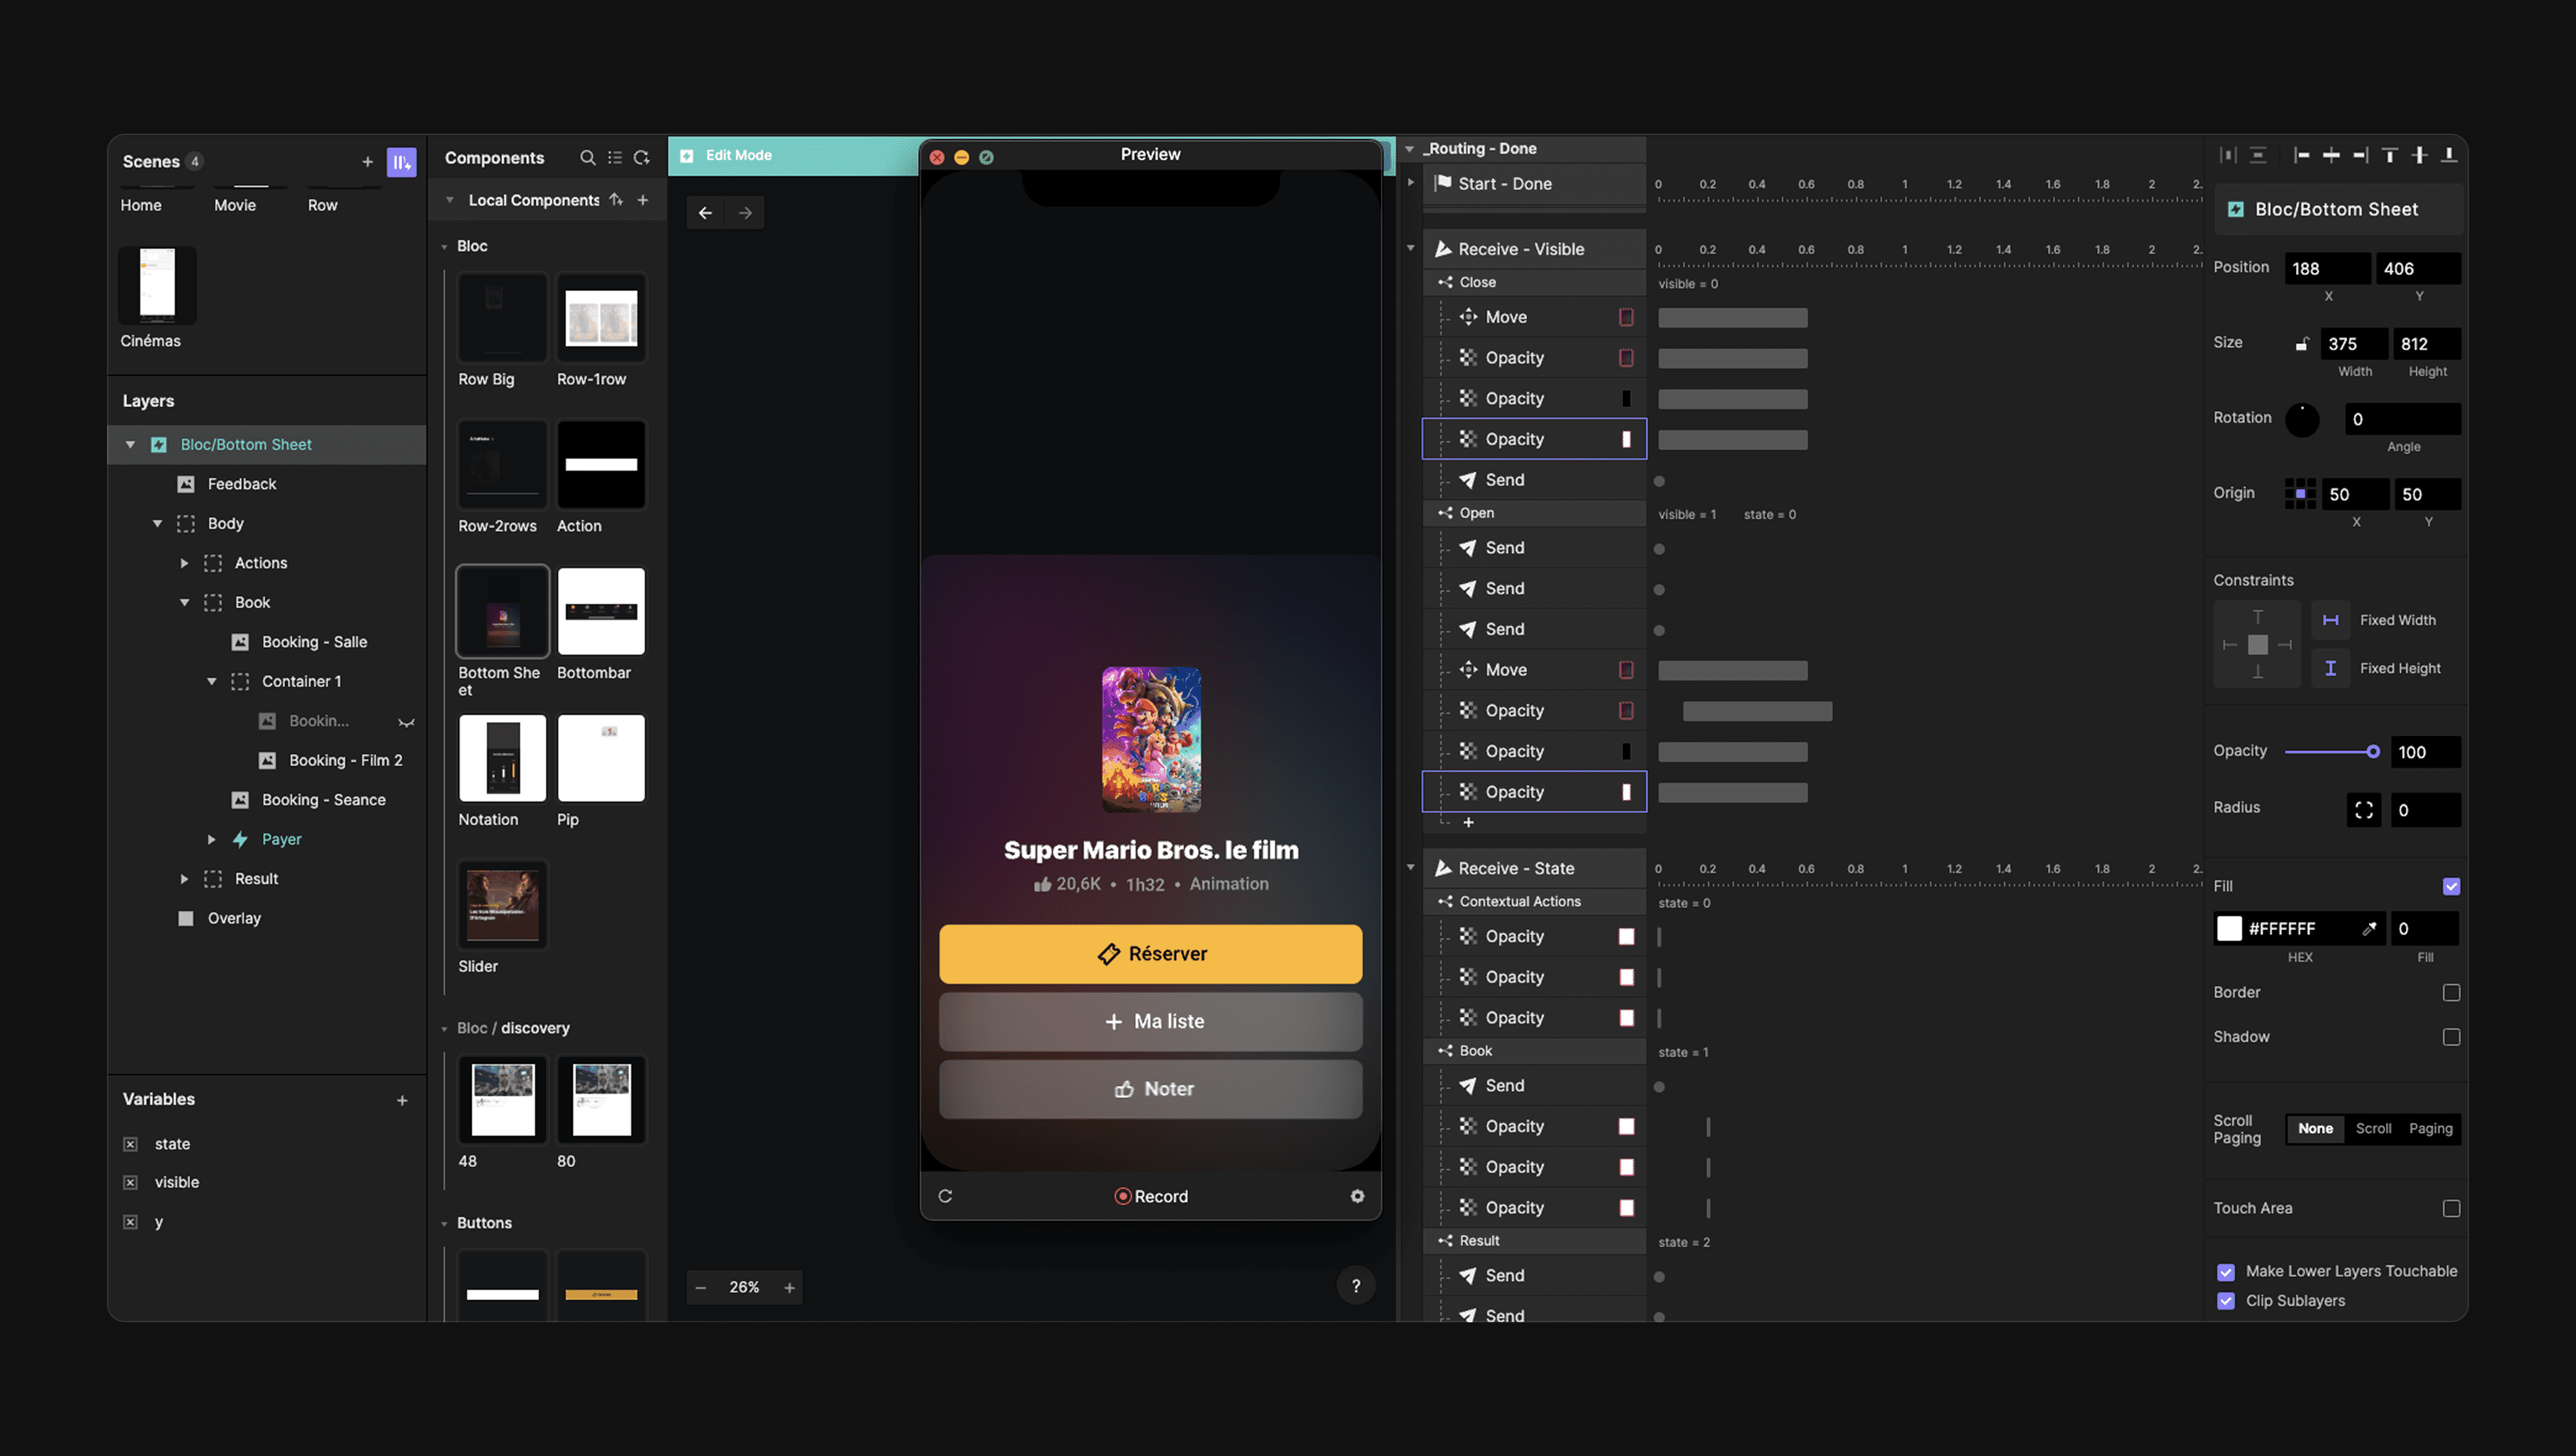Image resolution: width=2576 pixels, height=1456 pixels.
Task: Switch components to list view icon
Action: click(x=614, y=157)
